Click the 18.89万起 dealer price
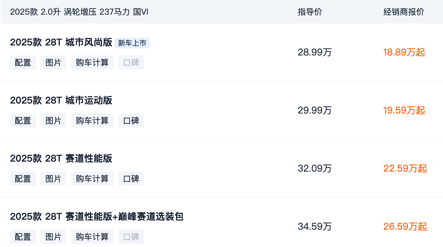The height and width of the screenshot is (247, 443). pyautogui.click(x=404, y=52)
